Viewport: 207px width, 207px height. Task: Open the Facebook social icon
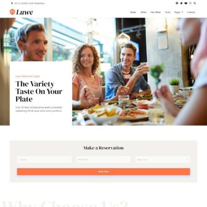pyautogui.click(x=177, y=3)
